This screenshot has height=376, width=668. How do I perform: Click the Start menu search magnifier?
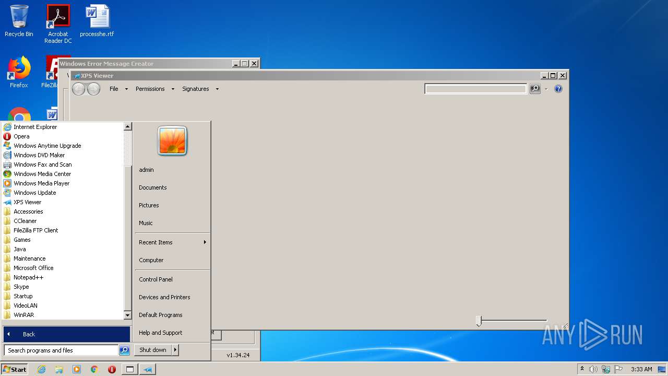point(124,350)
